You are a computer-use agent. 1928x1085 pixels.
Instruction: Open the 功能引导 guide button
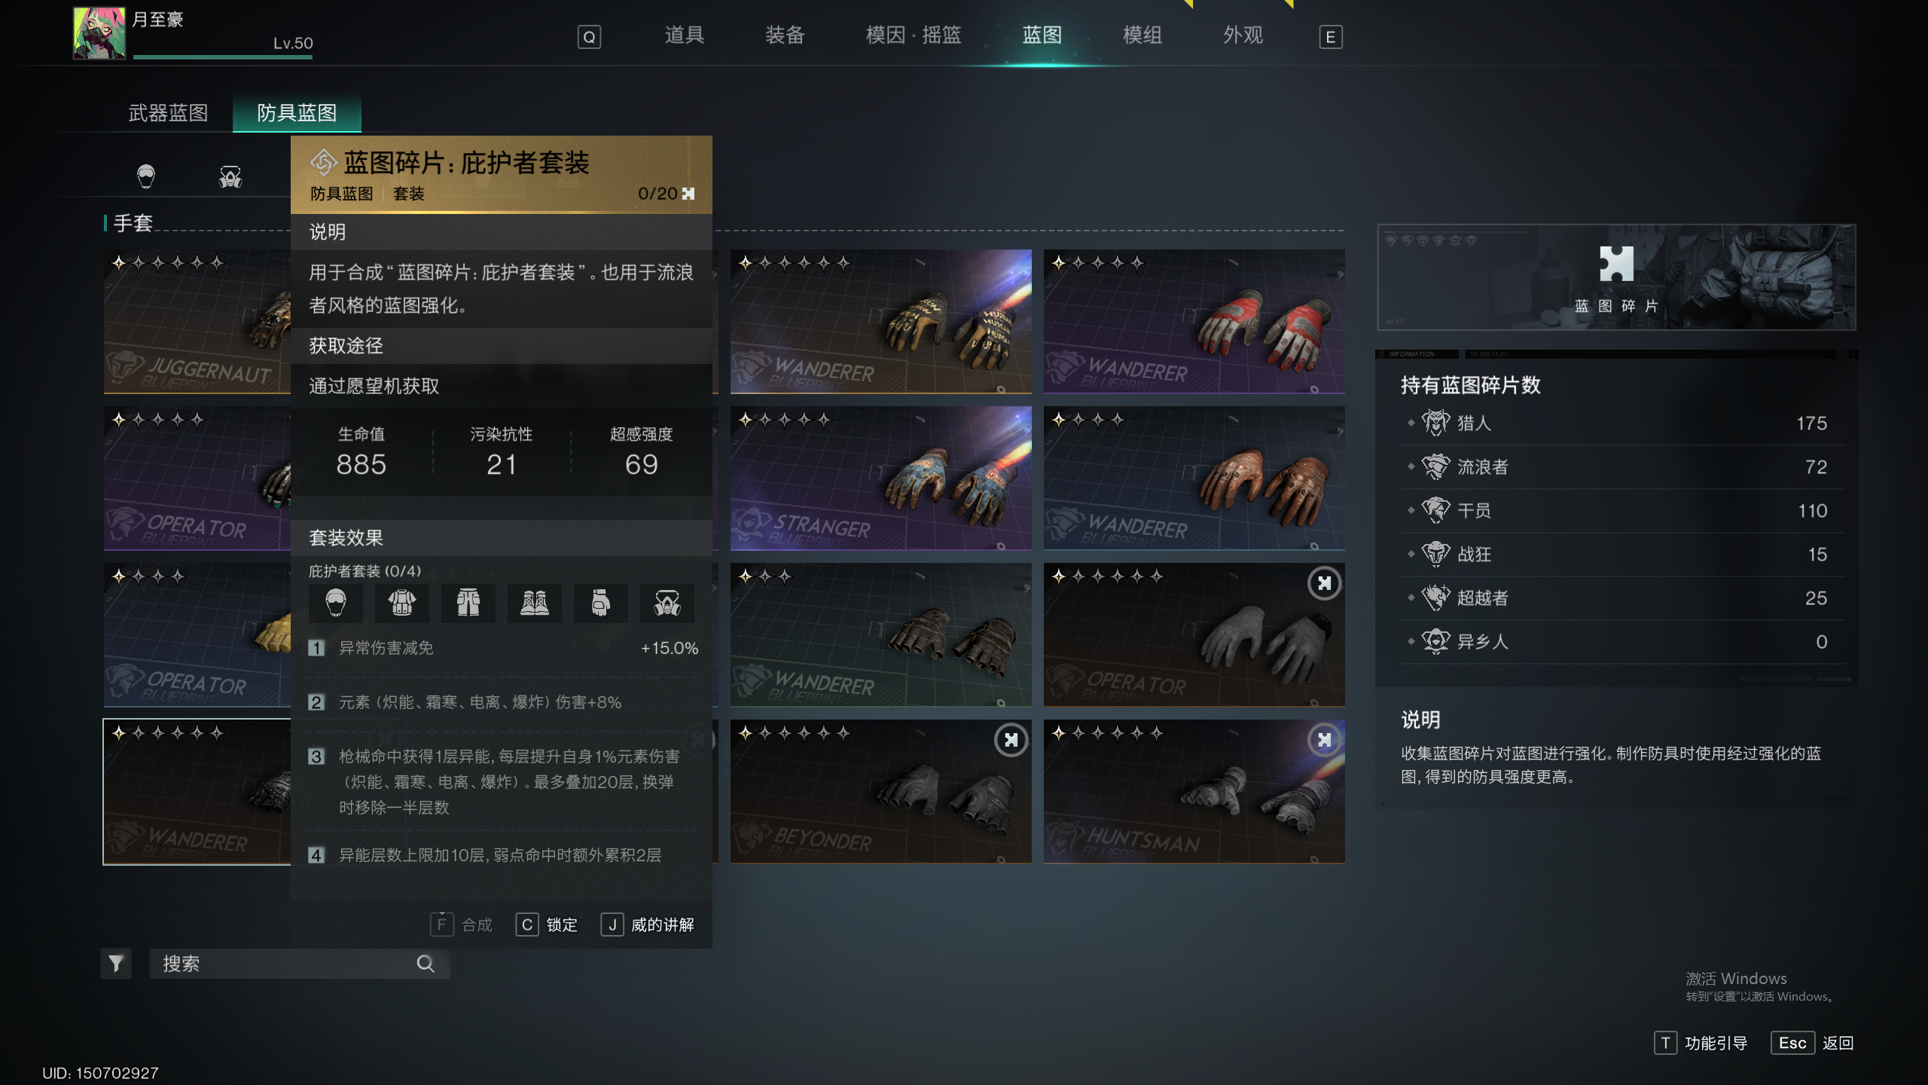[x=1701, y=1043]
